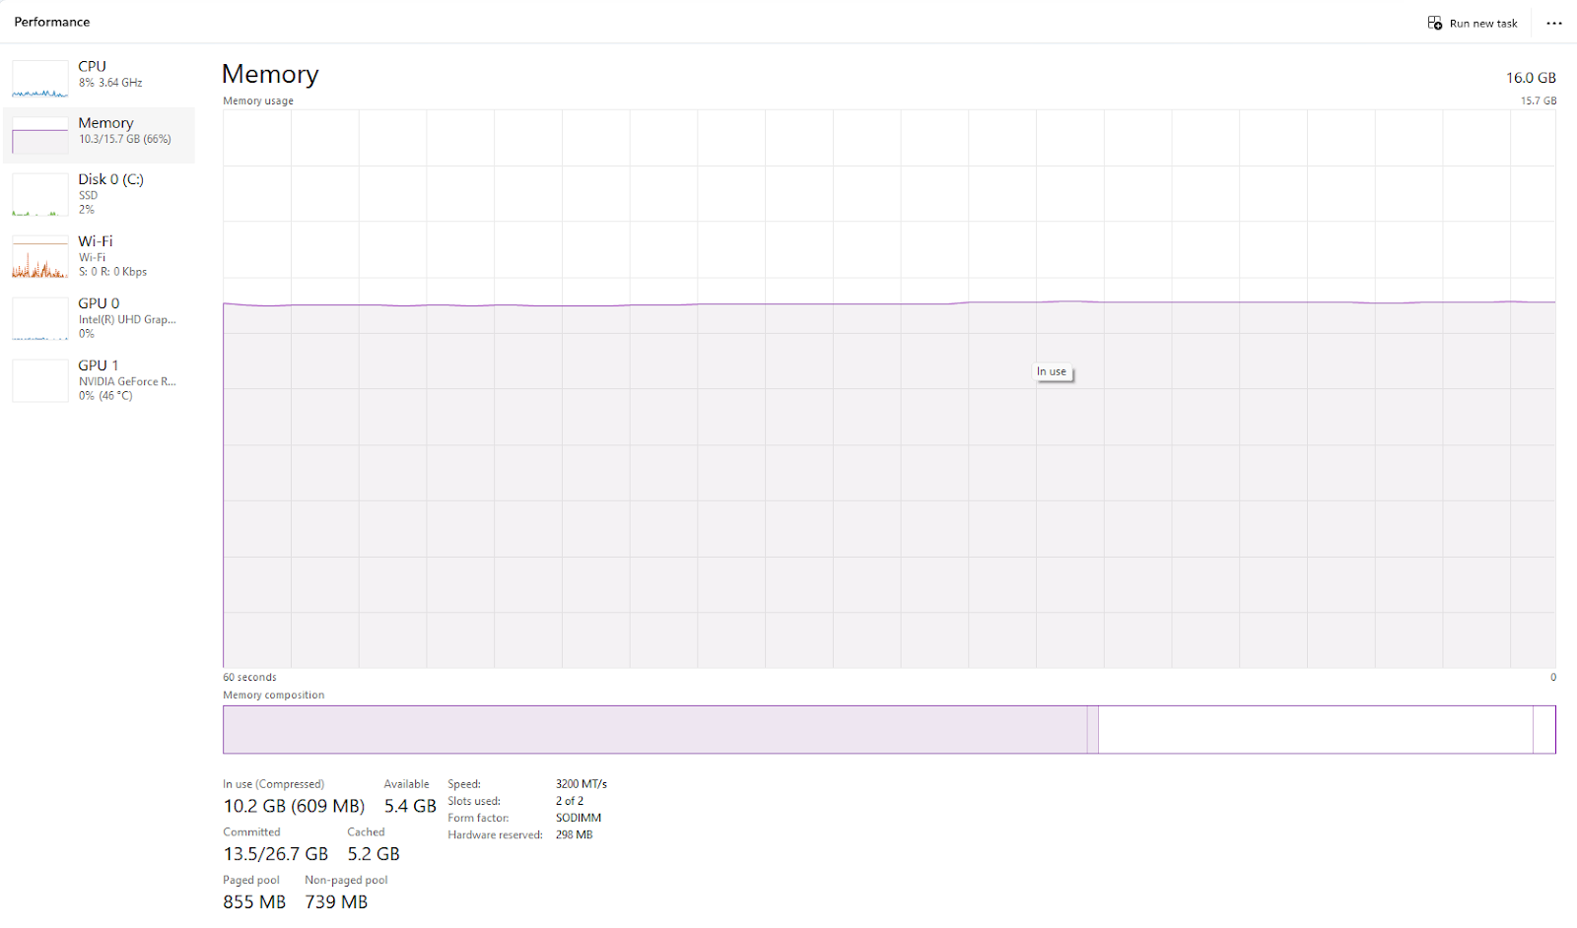Open GPU 1 NVIDIA GeForce entry
Image resolution: width=1577 pixels, height=928 pixels.
tap(100, 380)
